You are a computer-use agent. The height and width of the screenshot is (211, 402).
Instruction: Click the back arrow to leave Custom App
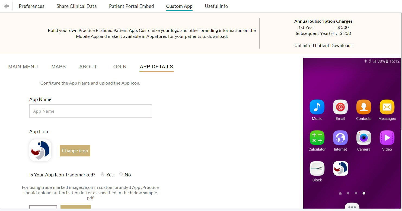[6, 6]
